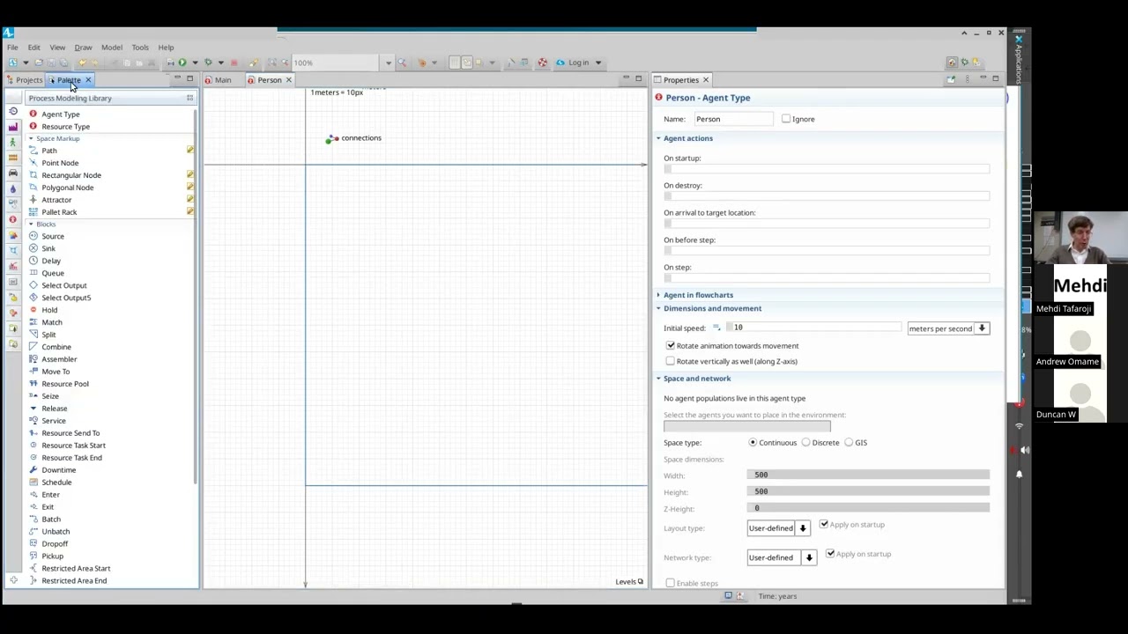Select the GIS space type radio

849,443
